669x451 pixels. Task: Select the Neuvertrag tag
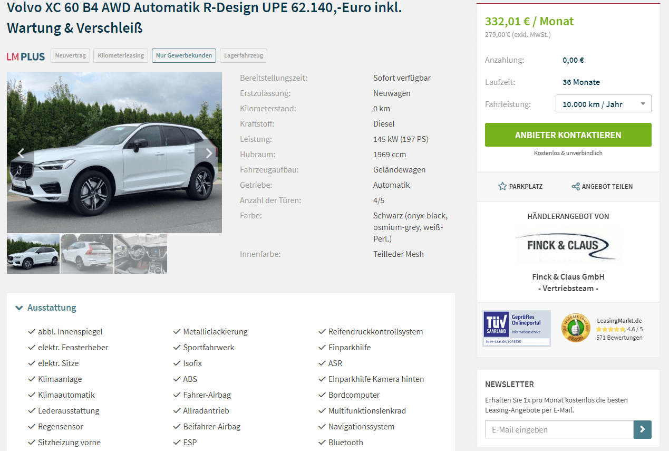(x=70, y=55)
